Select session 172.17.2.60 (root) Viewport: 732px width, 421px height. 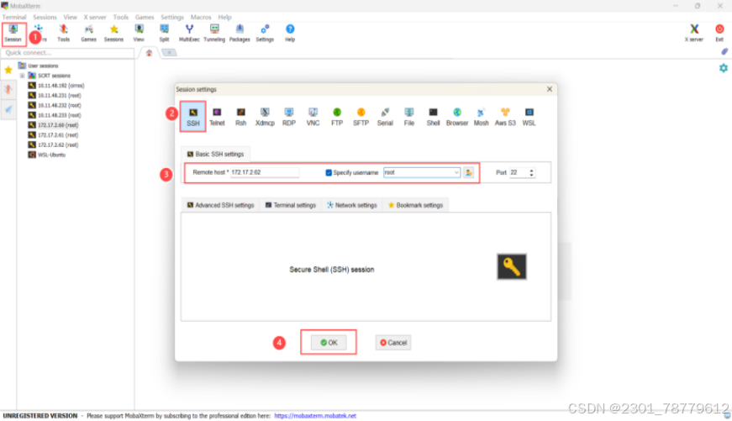[53, 125]
